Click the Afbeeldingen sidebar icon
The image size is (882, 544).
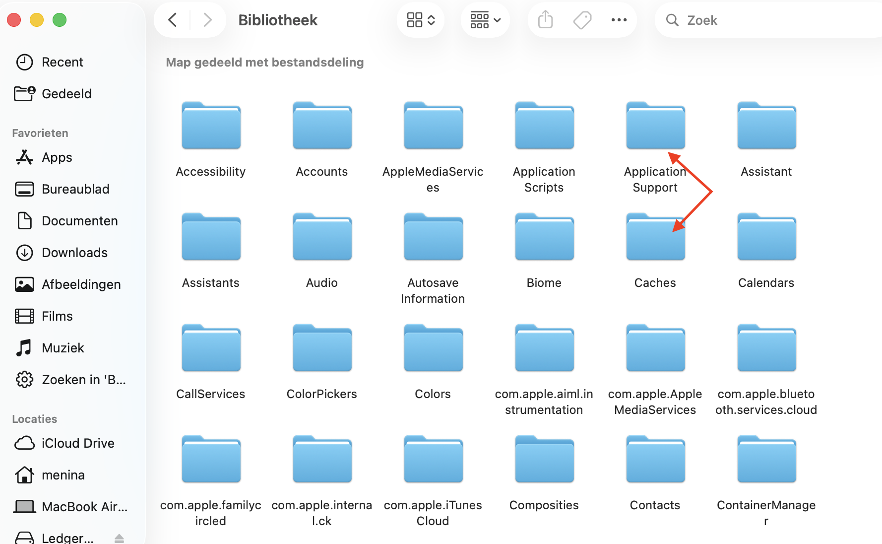pos(24,284)
